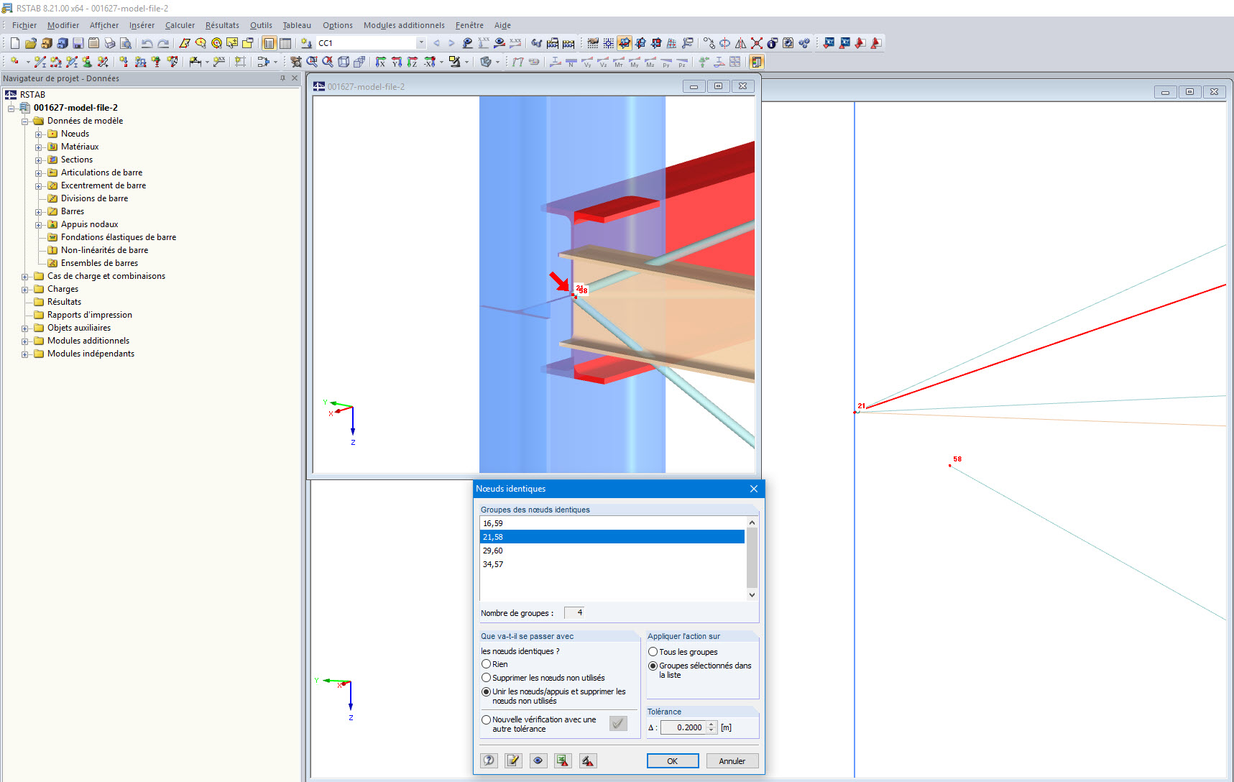
Task: Select 'Rapports d'impression' in the navigator
Action: [x=90, y=315]
